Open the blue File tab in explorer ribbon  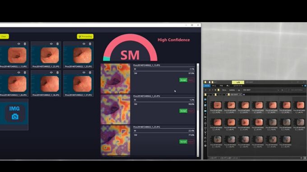click(207, 86)
